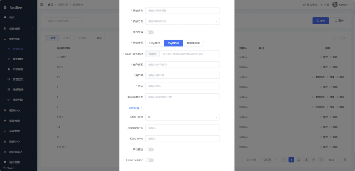This screenshot has height=171, width=355.
Task: Click the 客户端ID input field
Action: pos(182,65)
